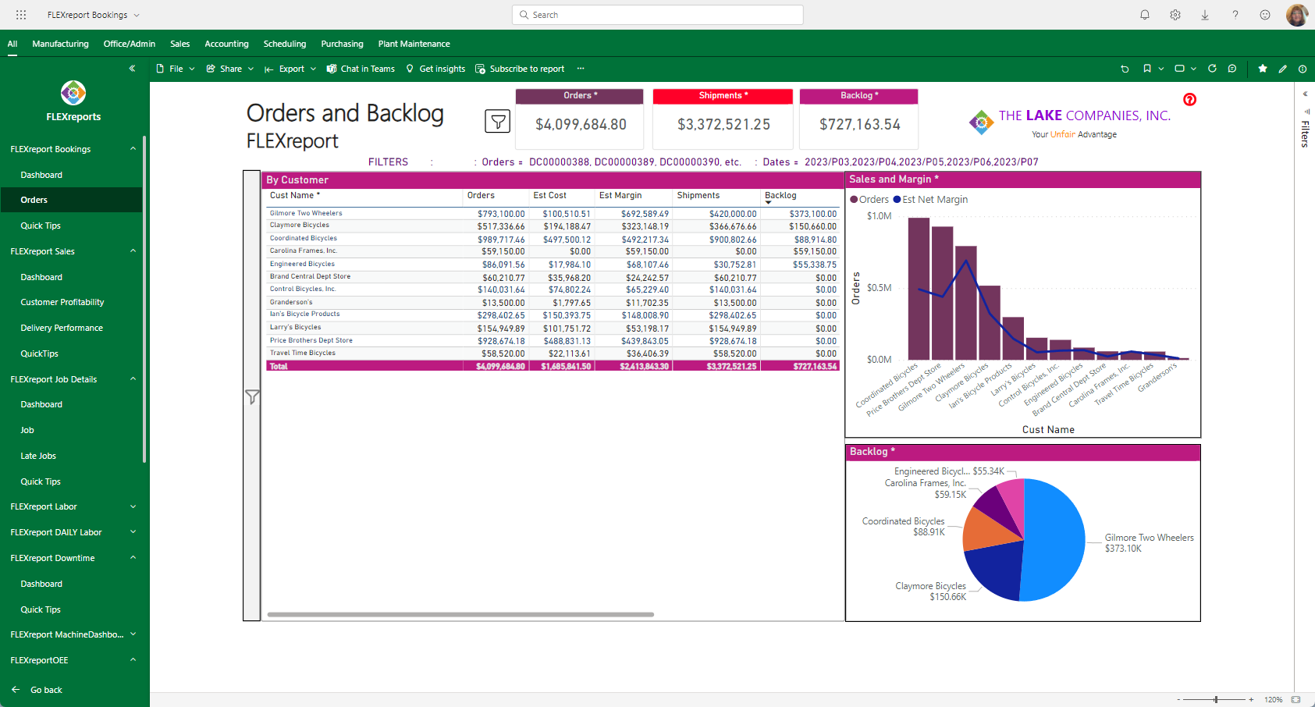
Task: Expand the FLEXreport DAILY Labor section
Action: [133, 532]
